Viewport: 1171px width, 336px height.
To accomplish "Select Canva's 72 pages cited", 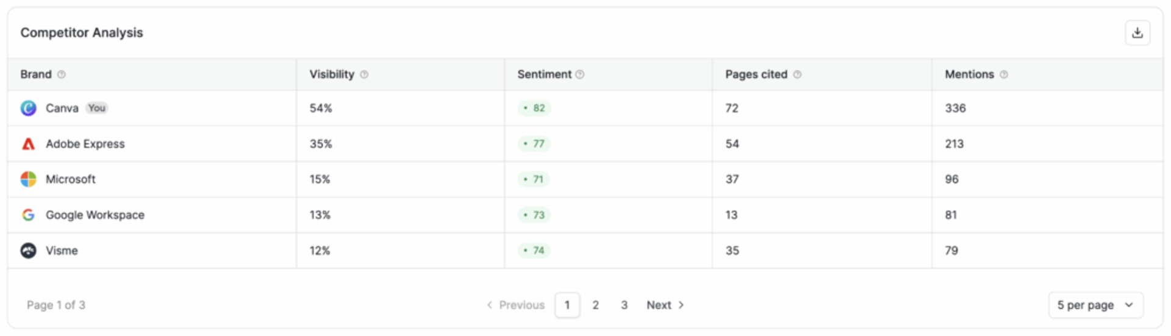I will click(732, 108).
